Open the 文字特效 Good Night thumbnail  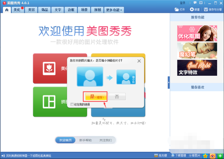click(197, 68)
